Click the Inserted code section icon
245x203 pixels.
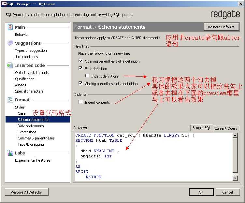10,65
